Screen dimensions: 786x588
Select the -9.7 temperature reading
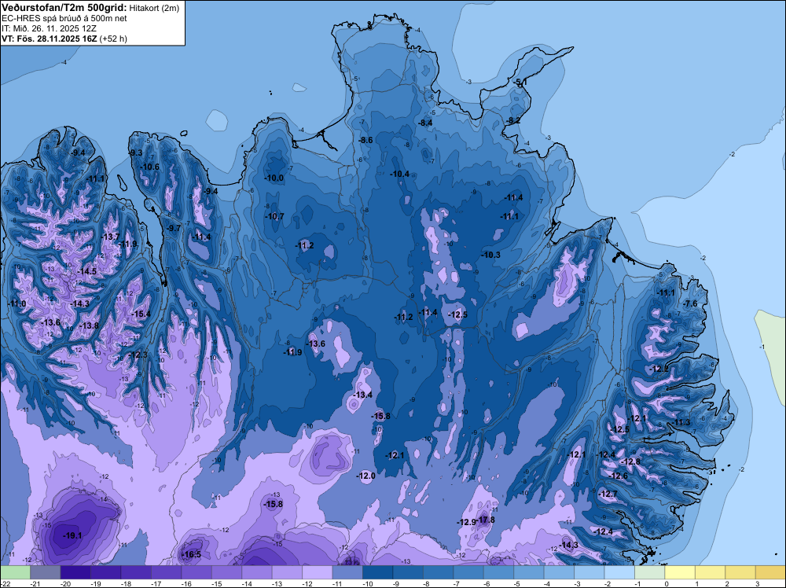[173, 228]
